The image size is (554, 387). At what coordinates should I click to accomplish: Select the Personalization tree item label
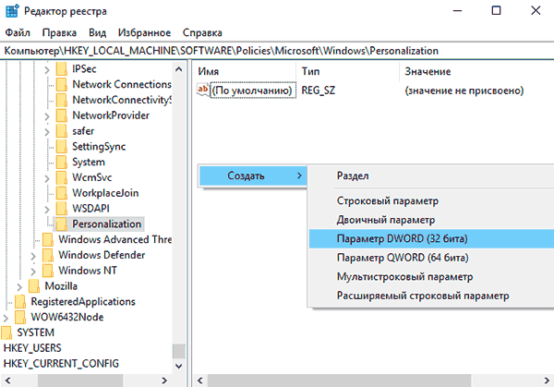point(107,224)
